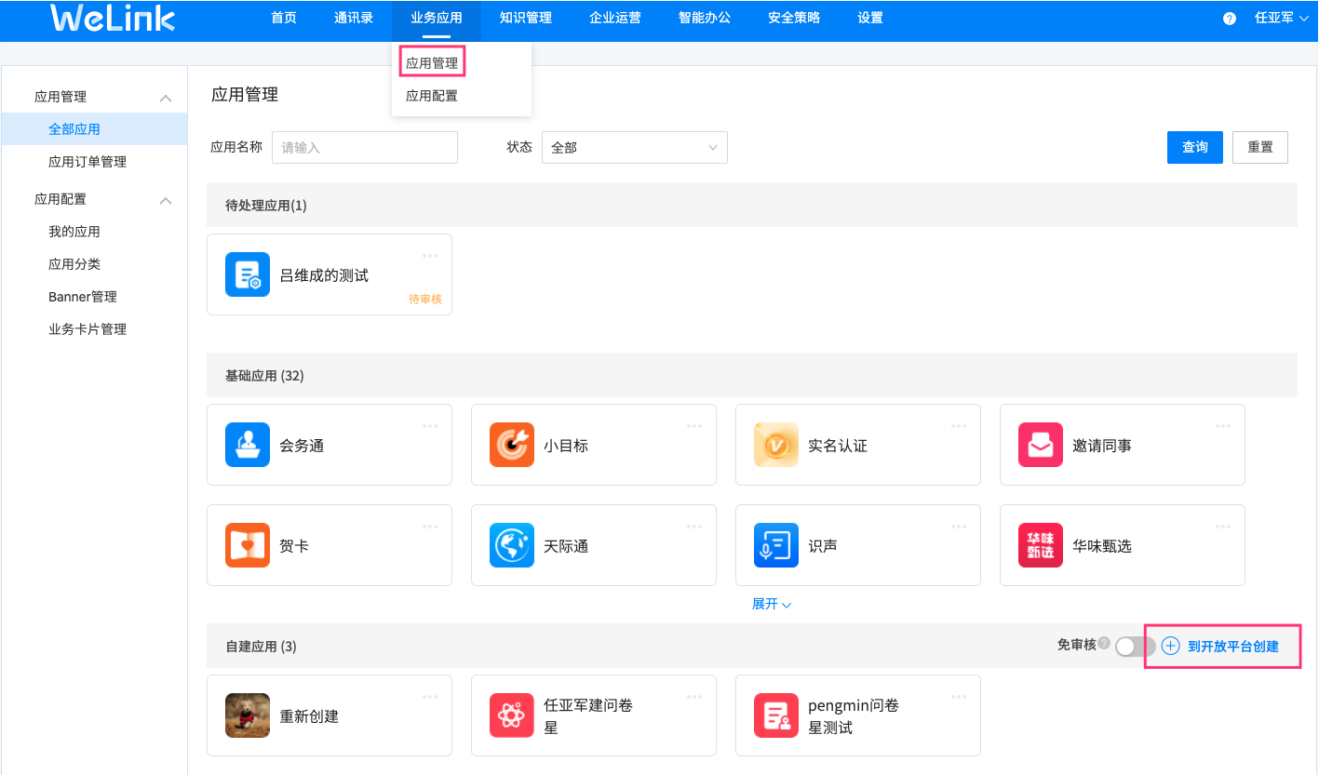Screen dimensions: 1319x775
Task: Click the 查询 search button
Action: pyautogui.click(x=1195, y=147)
